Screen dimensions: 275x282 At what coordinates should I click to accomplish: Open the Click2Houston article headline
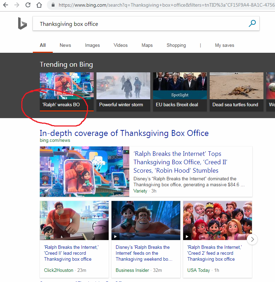pyautogui.click(x=71, y=253)
